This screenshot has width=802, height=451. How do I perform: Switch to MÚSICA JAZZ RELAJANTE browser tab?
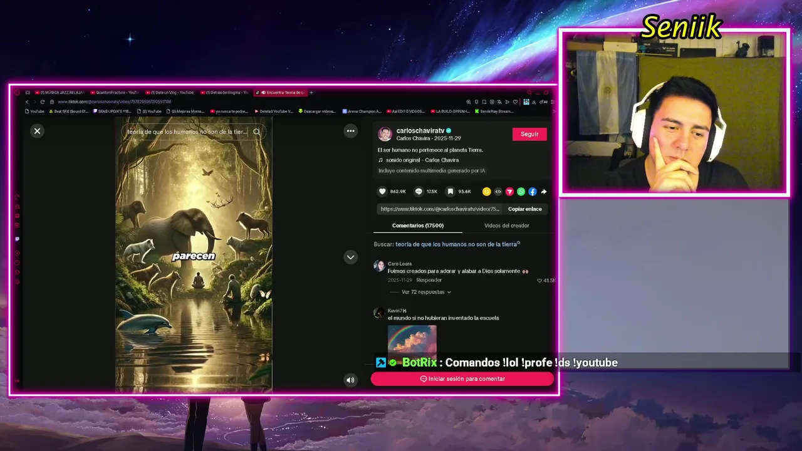click(x=60, y=93)
